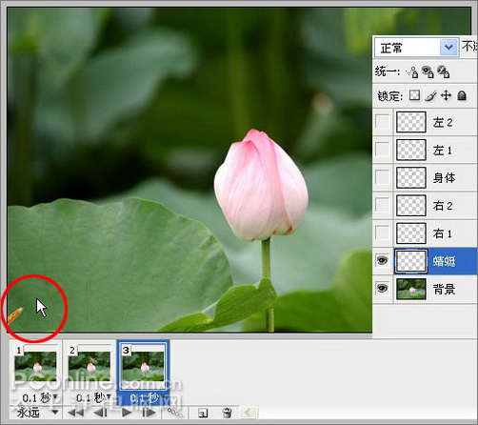Open frame 2 delay dropdown
Image resolution: width=478 pixels, height=425 pixels.
tap(110, 396)
